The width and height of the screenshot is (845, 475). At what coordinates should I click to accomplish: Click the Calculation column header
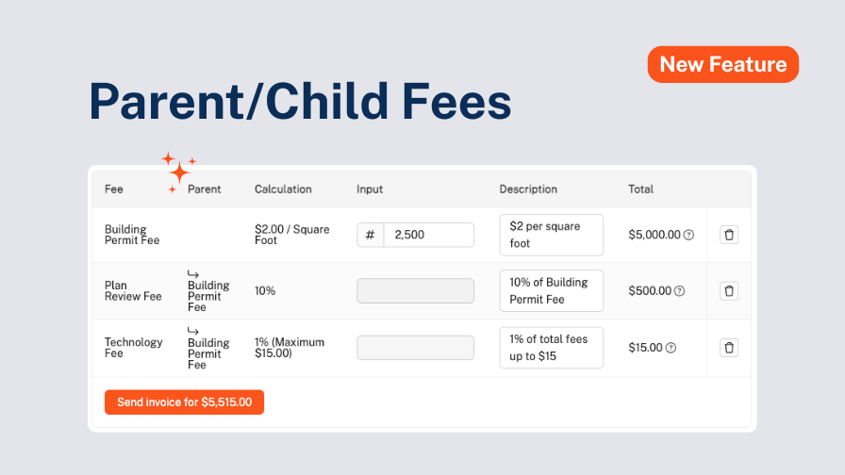[x=283, y=189]
